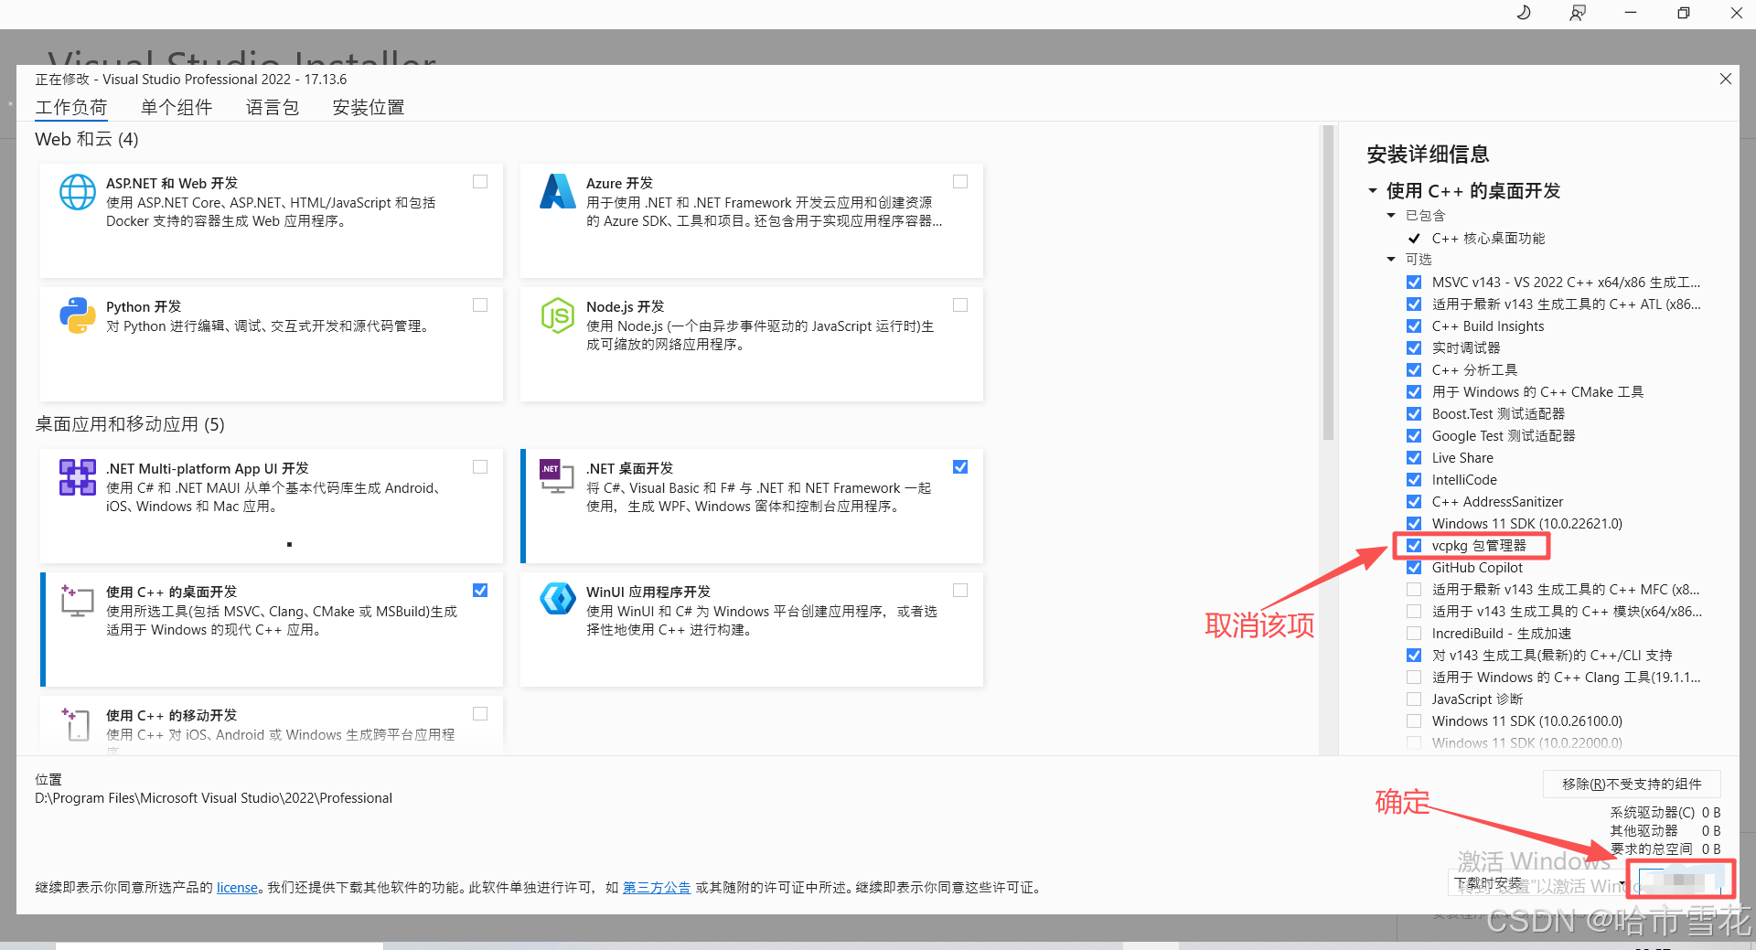Image resolution: width=1756 pixels, height=950 pixels.
Task: Uncheck Google Test 测试适配器 component
Action: [1414, 436]
